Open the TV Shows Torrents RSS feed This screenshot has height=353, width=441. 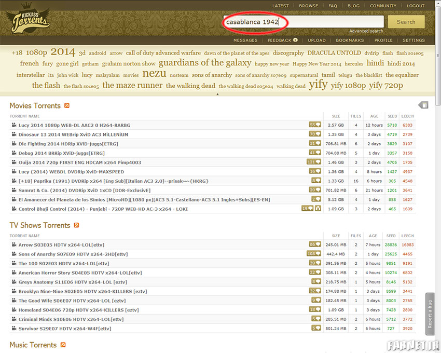click(x=76, y=225)
